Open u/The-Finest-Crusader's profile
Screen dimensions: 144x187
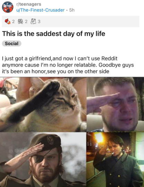[x=40, y=10]
